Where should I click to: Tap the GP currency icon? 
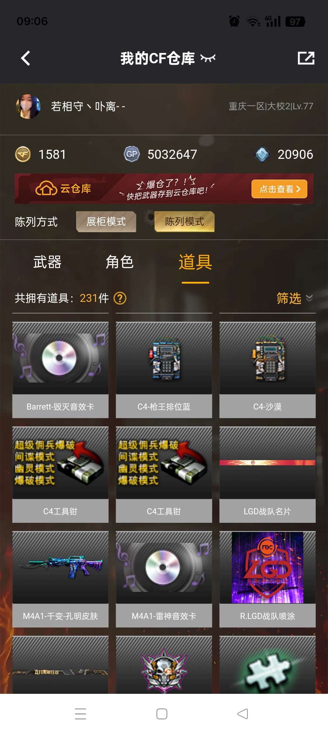click(132, 154)
